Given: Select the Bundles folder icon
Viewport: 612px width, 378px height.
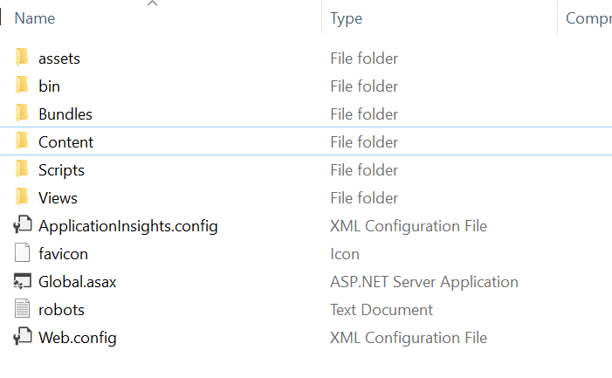Looking at the screenshot, I should [x=22, y=113].
